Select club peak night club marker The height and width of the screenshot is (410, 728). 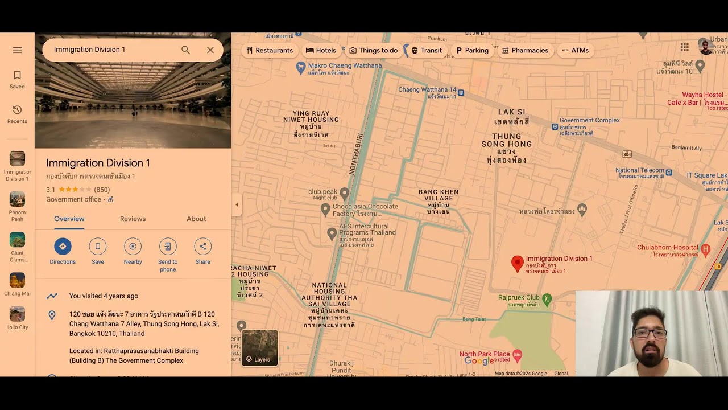click(344, 193)
